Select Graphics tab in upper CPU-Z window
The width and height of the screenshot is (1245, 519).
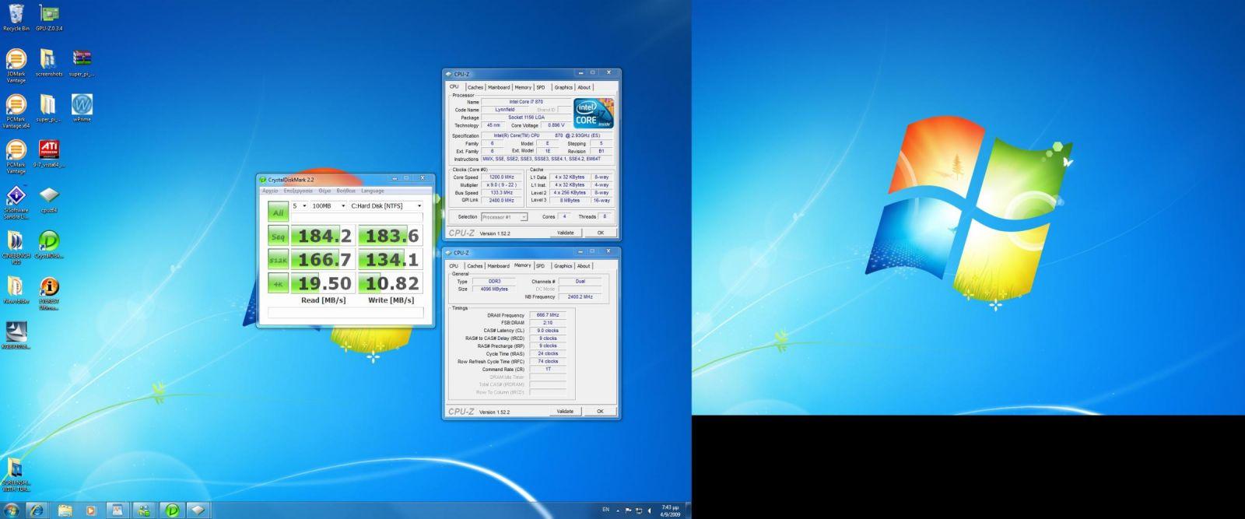(563, 87)
